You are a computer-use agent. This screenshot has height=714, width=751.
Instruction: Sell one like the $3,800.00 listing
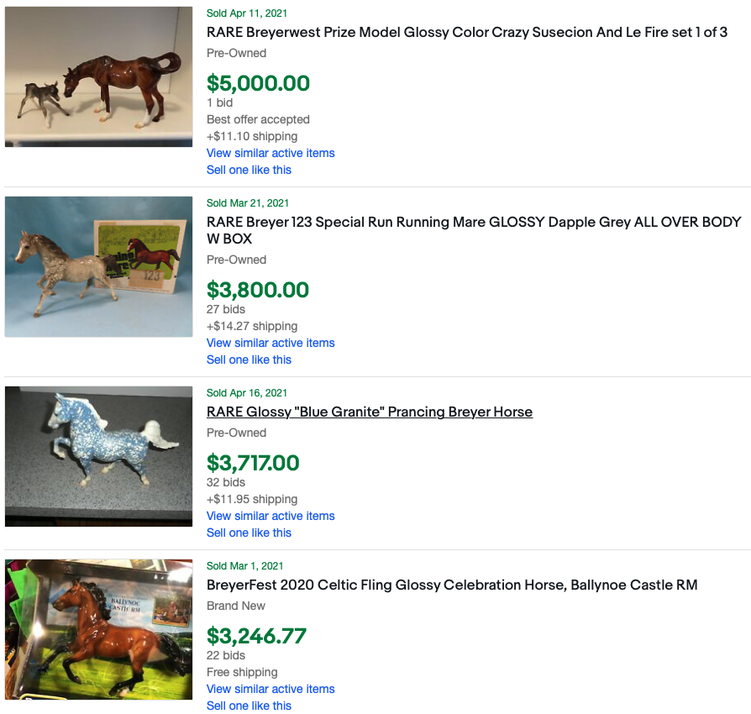[249, 360]
